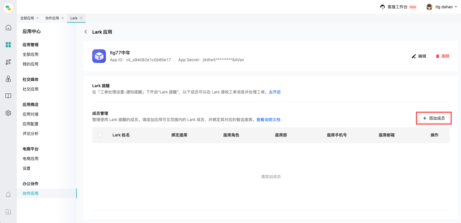Click the download inbox sidebar icon
The width and height of the screenshot is (461, 223).
(x=8, y=212)
